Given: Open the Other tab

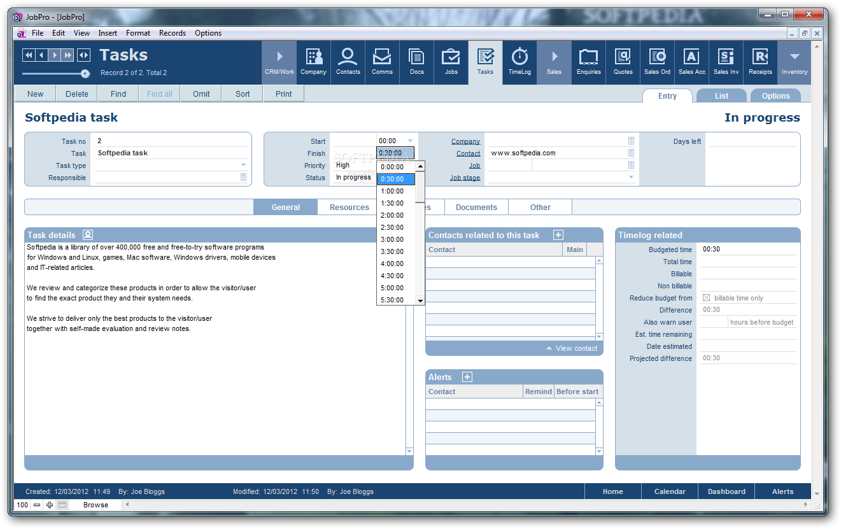Looking at the screenshot, I should [x=541, y=208].
